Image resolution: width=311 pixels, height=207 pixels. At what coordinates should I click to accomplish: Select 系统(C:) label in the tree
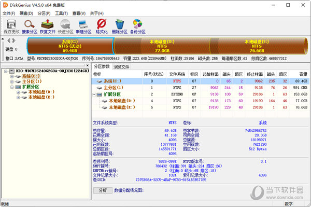coord(31,76)
